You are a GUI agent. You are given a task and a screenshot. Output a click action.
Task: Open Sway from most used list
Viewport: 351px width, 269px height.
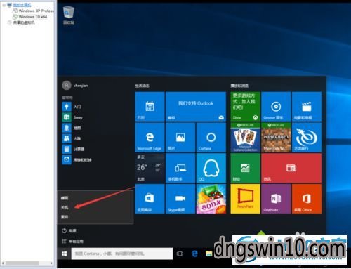(72, 117)
